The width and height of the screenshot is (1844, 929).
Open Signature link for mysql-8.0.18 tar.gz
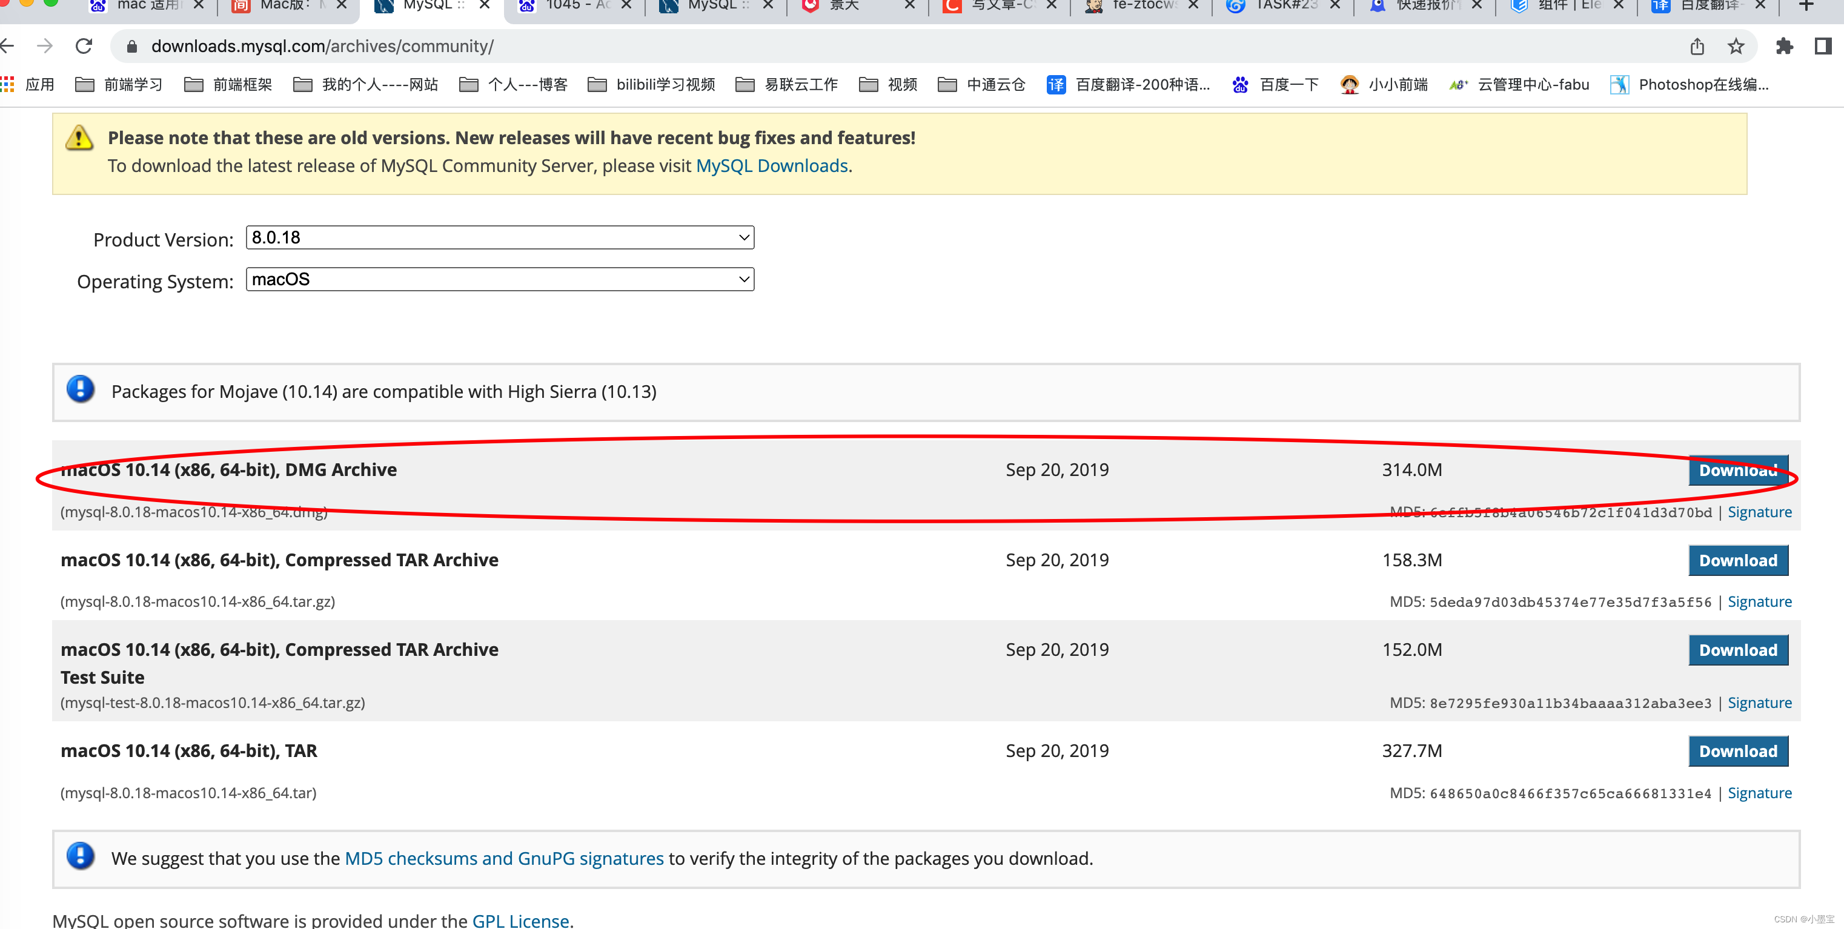[1760, 602]
